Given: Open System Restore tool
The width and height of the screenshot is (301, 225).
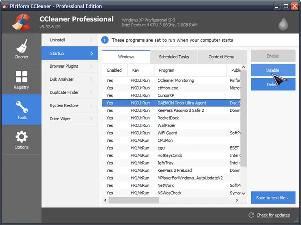Looking at the screenshot, I should tap(70, 106).
